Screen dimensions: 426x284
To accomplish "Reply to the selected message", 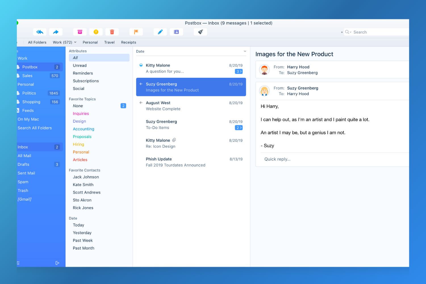I will tap(39, 32).
